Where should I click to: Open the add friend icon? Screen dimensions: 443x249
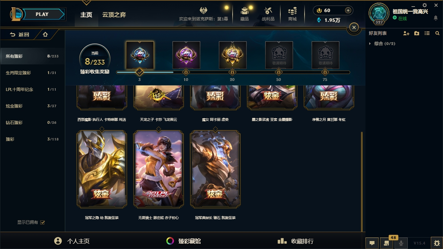(406, 33)
